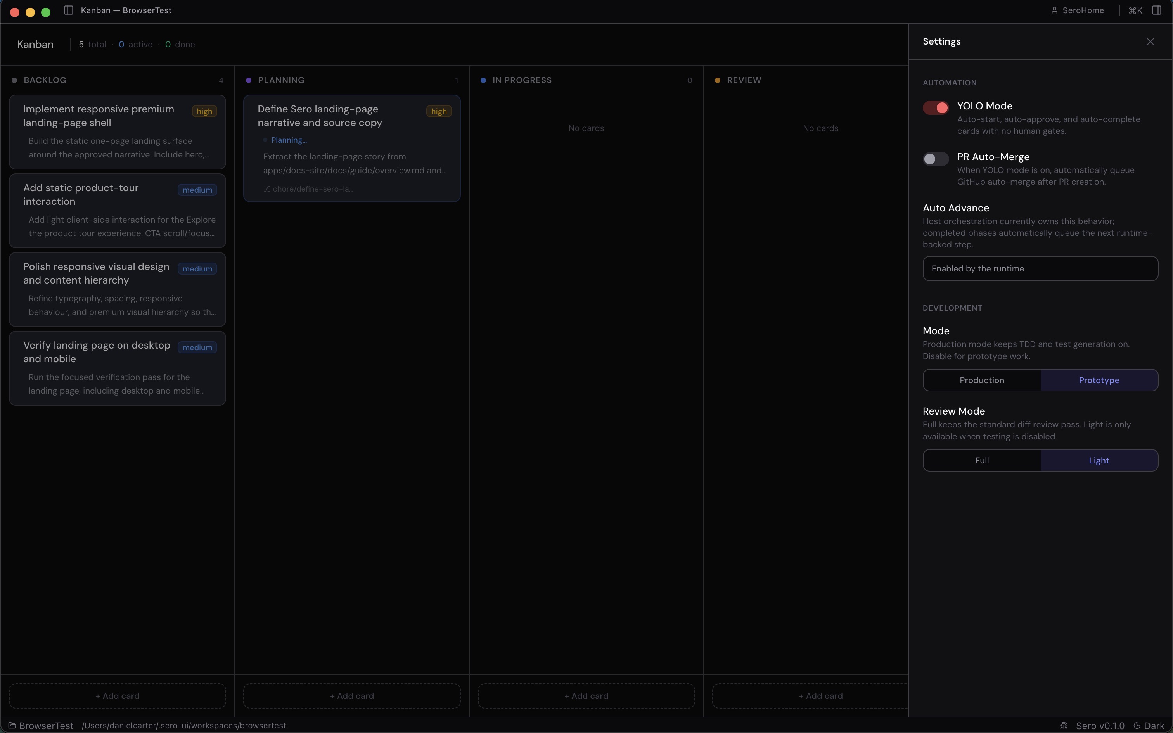Viewport: 1173px width, 733px height.
Task: Close the Settings panel
Action: point(1150,41)
